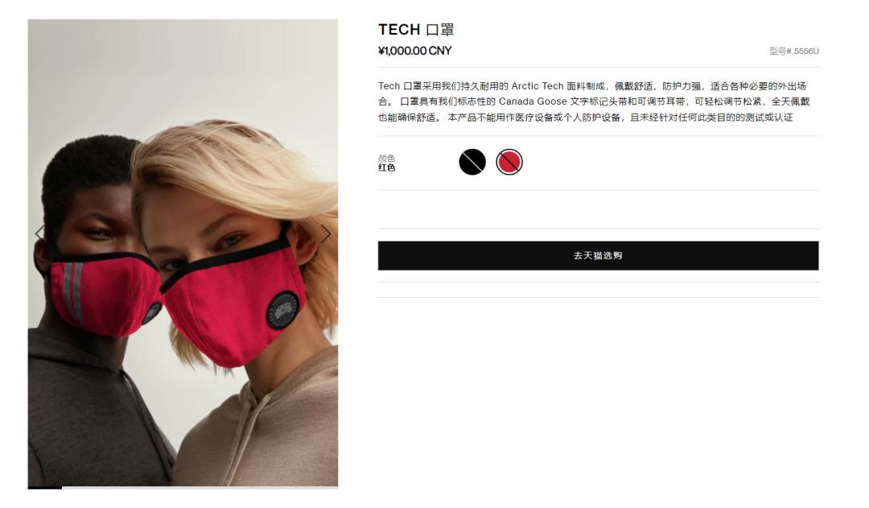Screen dimensions: 869x508
Task: Click the Canada Goose logo patch on mask
Action: [x=282, y=310]
